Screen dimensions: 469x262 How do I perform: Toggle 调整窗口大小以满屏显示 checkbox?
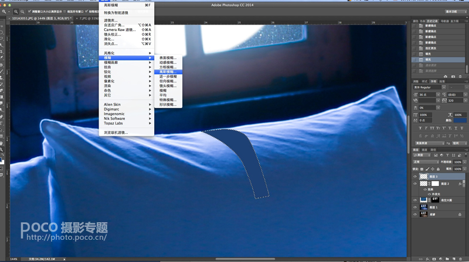pos(29,12)
